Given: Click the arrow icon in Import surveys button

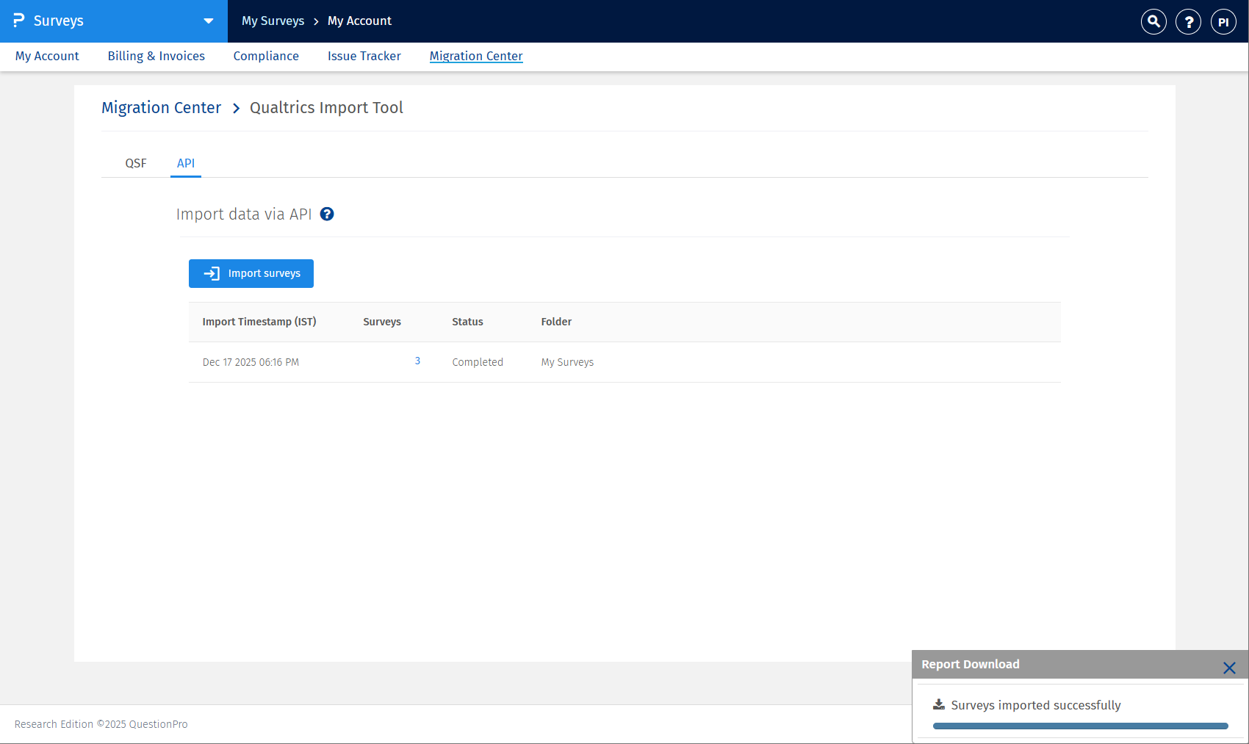Looking at the screenshot, I should pos(212,273).
